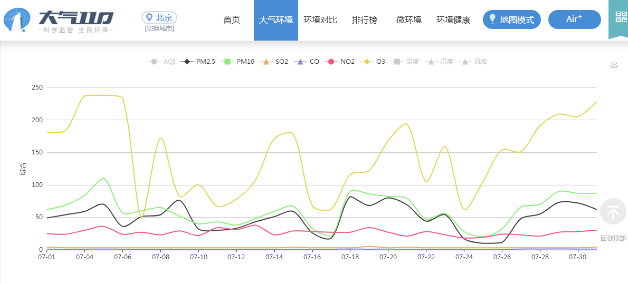The image size is (628, 284).
Task: Enable the 风级 series in the legend
Action: coord(473,62)
